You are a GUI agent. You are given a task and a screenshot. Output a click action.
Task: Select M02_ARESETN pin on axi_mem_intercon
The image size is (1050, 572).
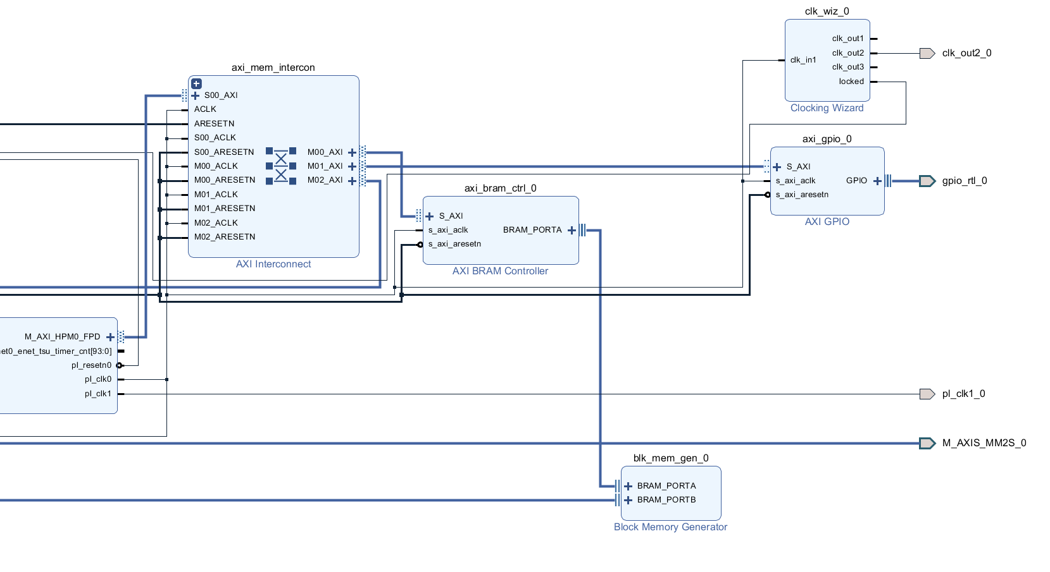[225, 237]
